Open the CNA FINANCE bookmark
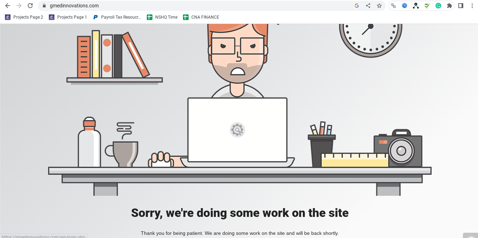Screen dimensions: 478x238 (x=201, y=17)
